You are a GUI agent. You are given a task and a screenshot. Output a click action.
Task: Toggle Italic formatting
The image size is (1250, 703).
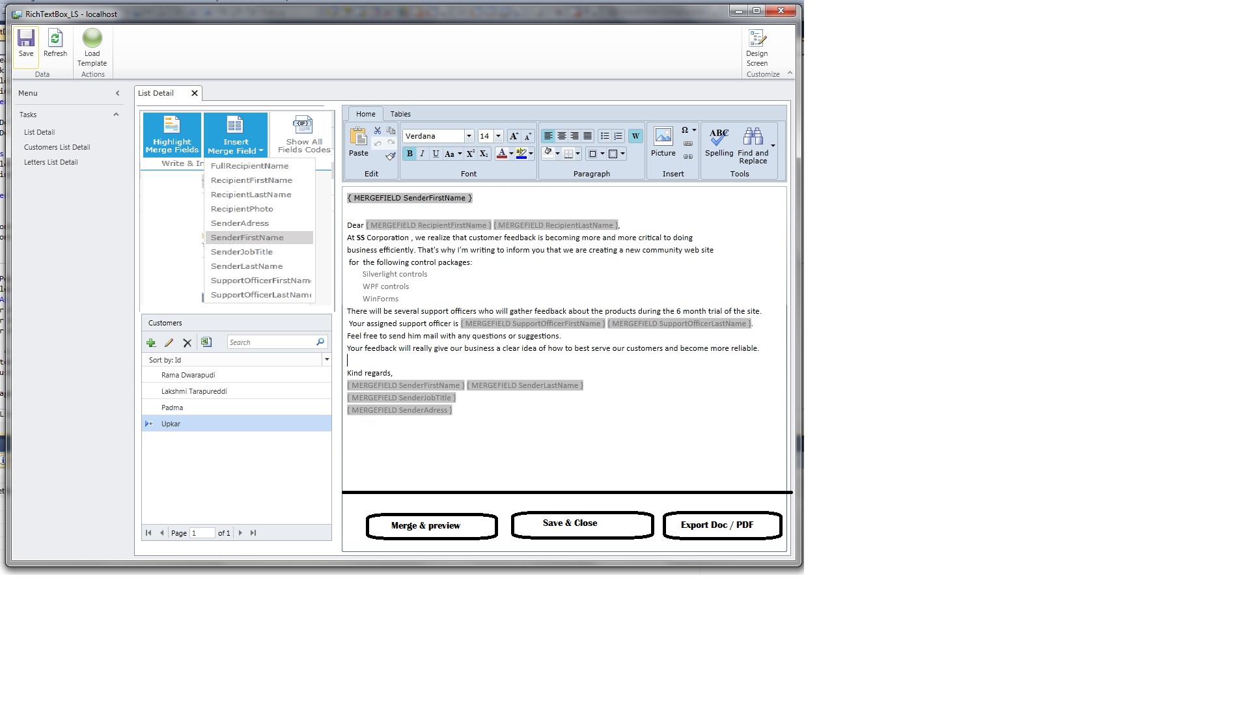click(422, 154)
